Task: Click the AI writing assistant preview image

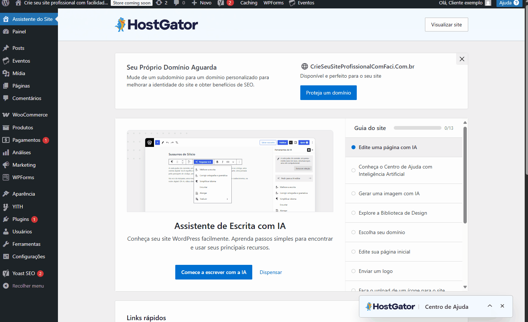Action: (x=230, y=171)
